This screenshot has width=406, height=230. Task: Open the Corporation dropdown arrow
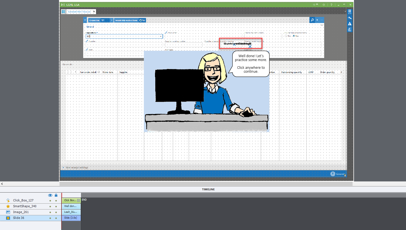(161, 36)
